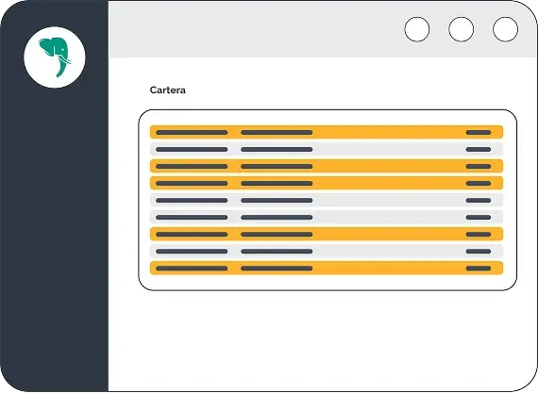Screen dimensions: 538x393
Task: Select the seventh row, highlighted orange
Action: (x=327, y=235)
